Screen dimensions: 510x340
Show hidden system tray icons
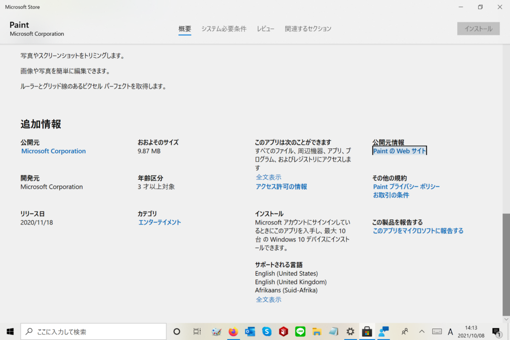click(422, 332)
